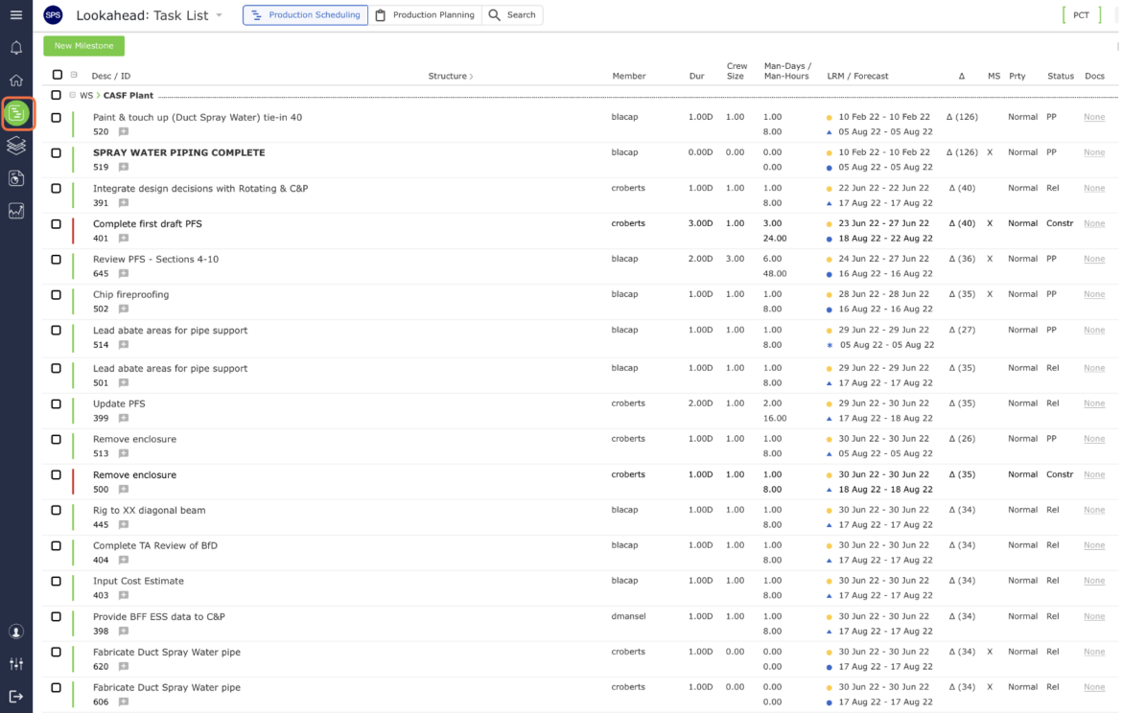Check Chip fireproofing task checkbox
The height and width of the screenshot is (713, 1122).
(x=56, y=294)
